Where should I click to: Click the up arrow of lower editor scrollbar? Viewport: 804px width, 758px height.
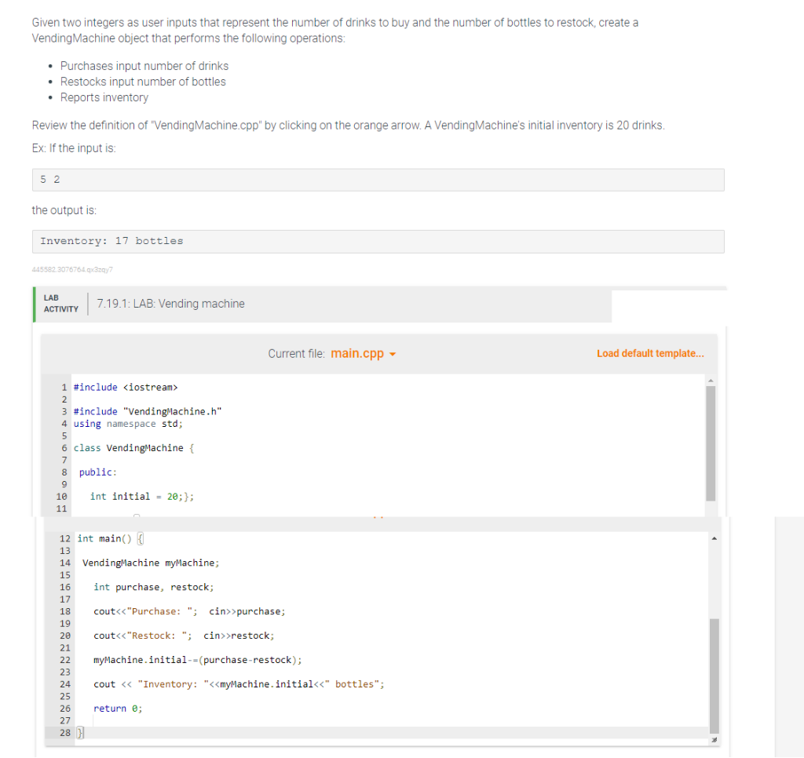point(714,538)
